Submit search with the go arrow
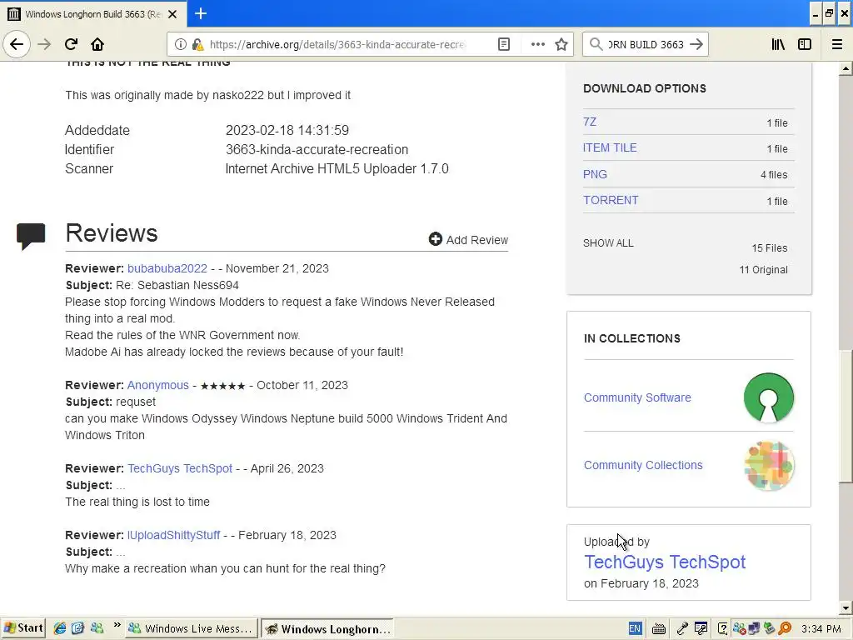 coord(696,44)
